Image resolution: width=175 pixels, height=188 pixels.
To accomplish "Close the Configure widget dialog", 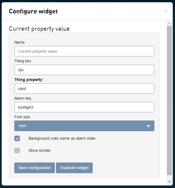I will (x=165, y=11).
